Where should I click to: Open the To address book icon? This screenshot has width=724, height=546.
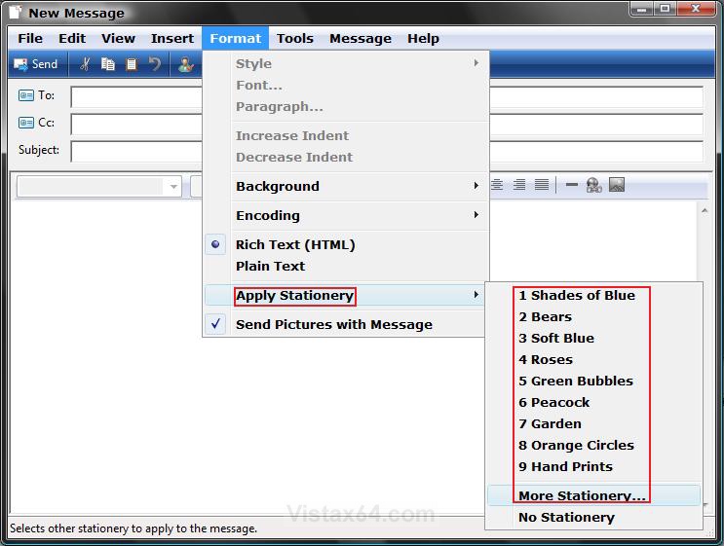(x=26, y=95)
